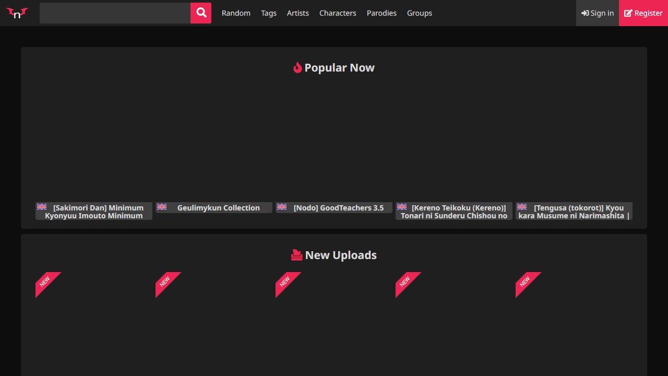Click the magnifying glass search button
The height and width of the screenshot is (376, 668).
201,13
